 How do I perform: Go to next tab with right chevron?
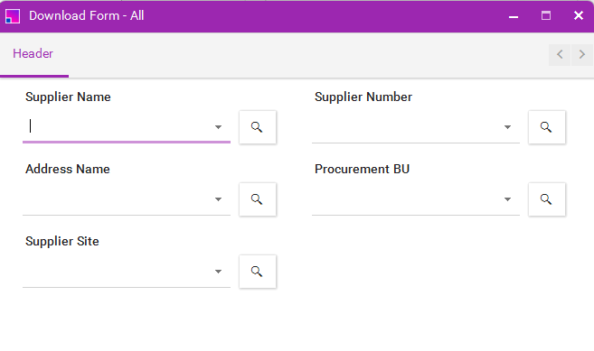(x=582, y=54)
